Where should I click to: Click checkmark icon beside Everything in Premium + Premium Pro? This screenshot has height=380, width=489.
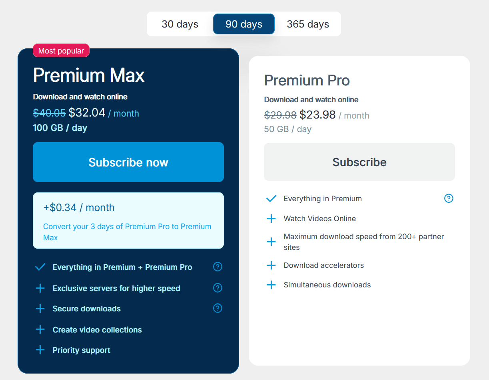[x=40, y=267]
